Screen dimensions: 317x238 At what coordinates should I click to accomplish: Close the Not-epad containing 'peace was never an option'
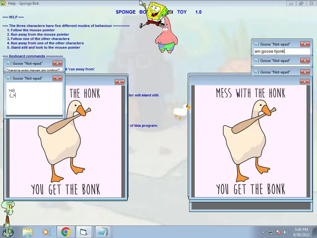point(57,63)
